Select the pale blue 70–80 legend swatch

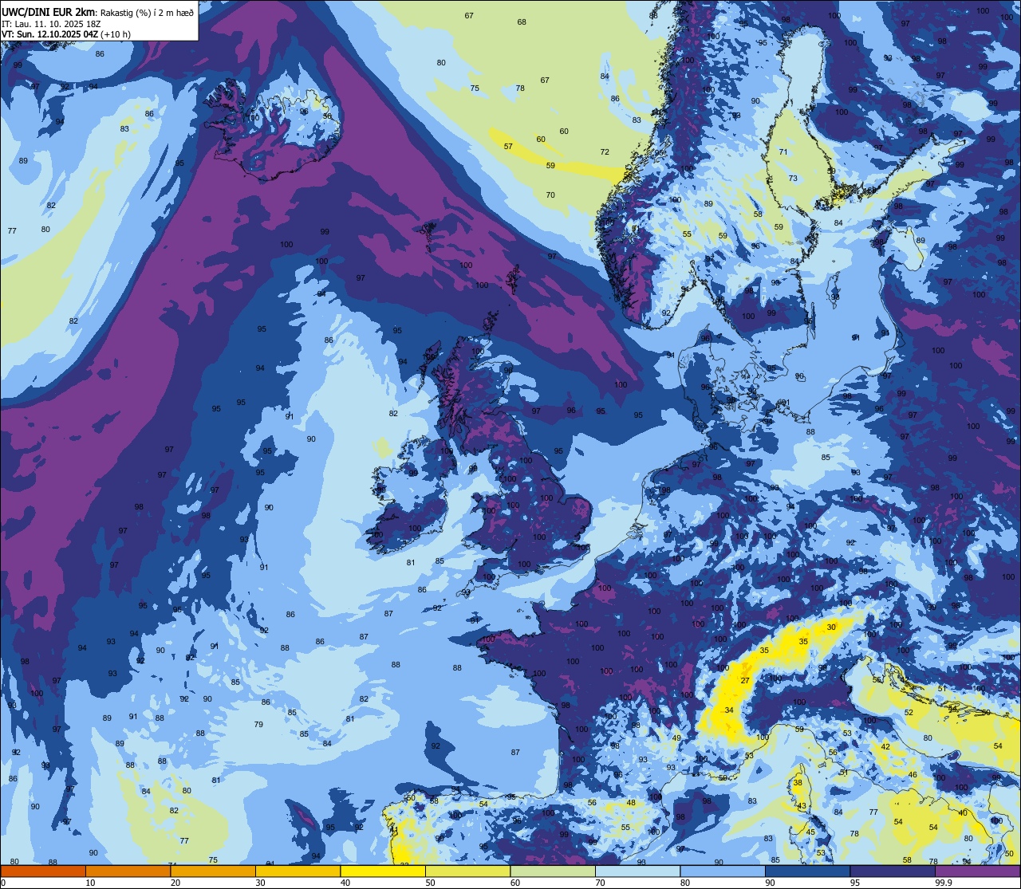coord(637,871)
